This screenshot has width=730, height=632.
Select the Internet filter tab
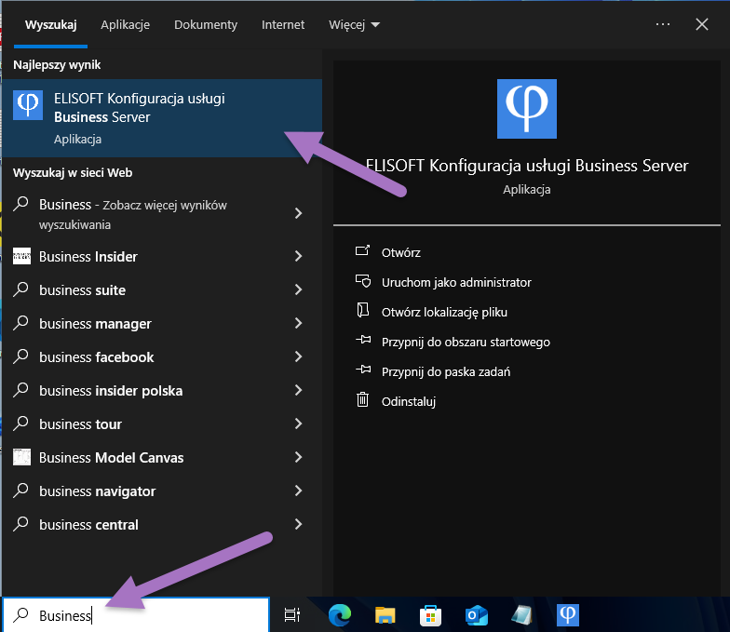[x=283, y=24]
